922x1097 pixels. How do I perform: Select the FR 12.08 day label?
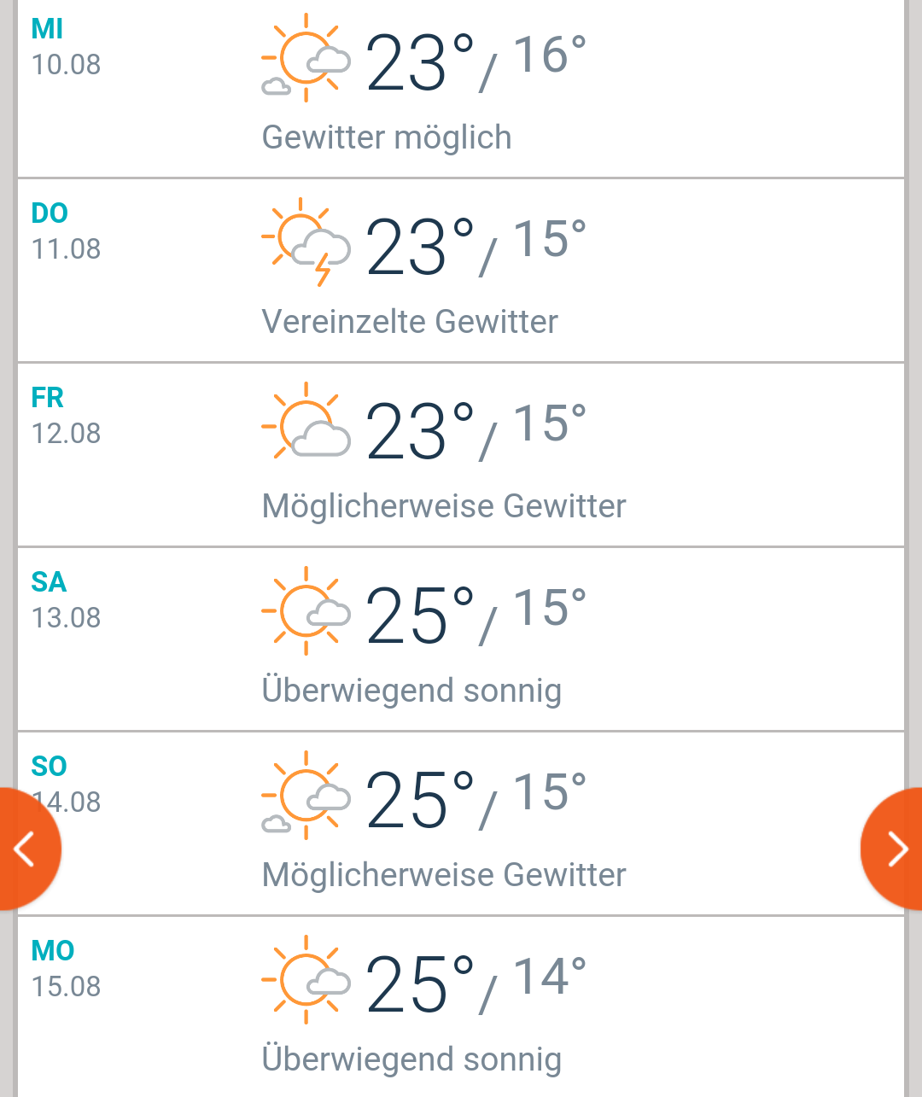point(66,417)
